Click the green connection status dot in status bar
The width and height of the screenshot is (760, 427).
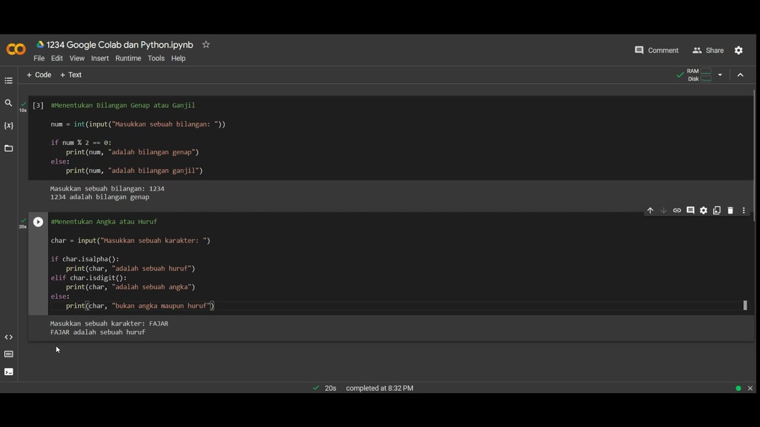tap(738, 388)
